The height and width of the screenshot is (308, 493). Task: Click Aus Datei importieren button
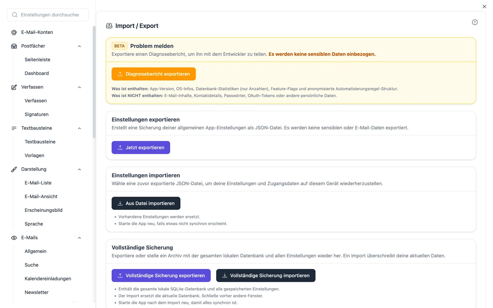[x=146, y=203]
